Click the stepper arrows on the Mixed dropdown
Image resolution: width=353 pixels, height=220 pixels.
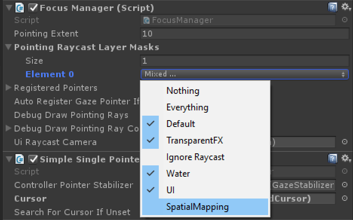click(344, 74)
